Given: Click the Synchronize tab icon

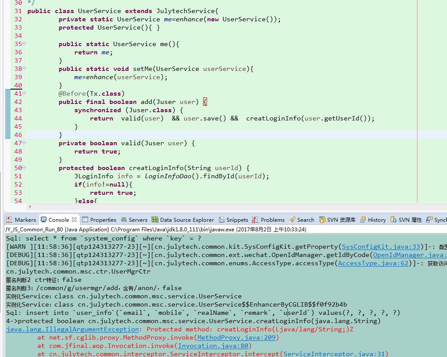Looking at the screenshot, I should coord(429,219).
